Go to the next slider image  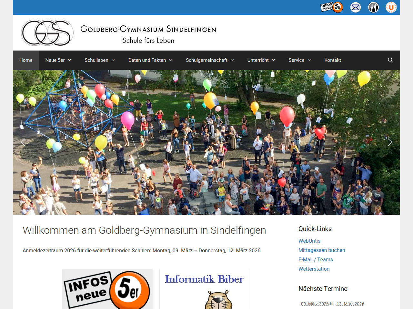[x=390, y=142]
